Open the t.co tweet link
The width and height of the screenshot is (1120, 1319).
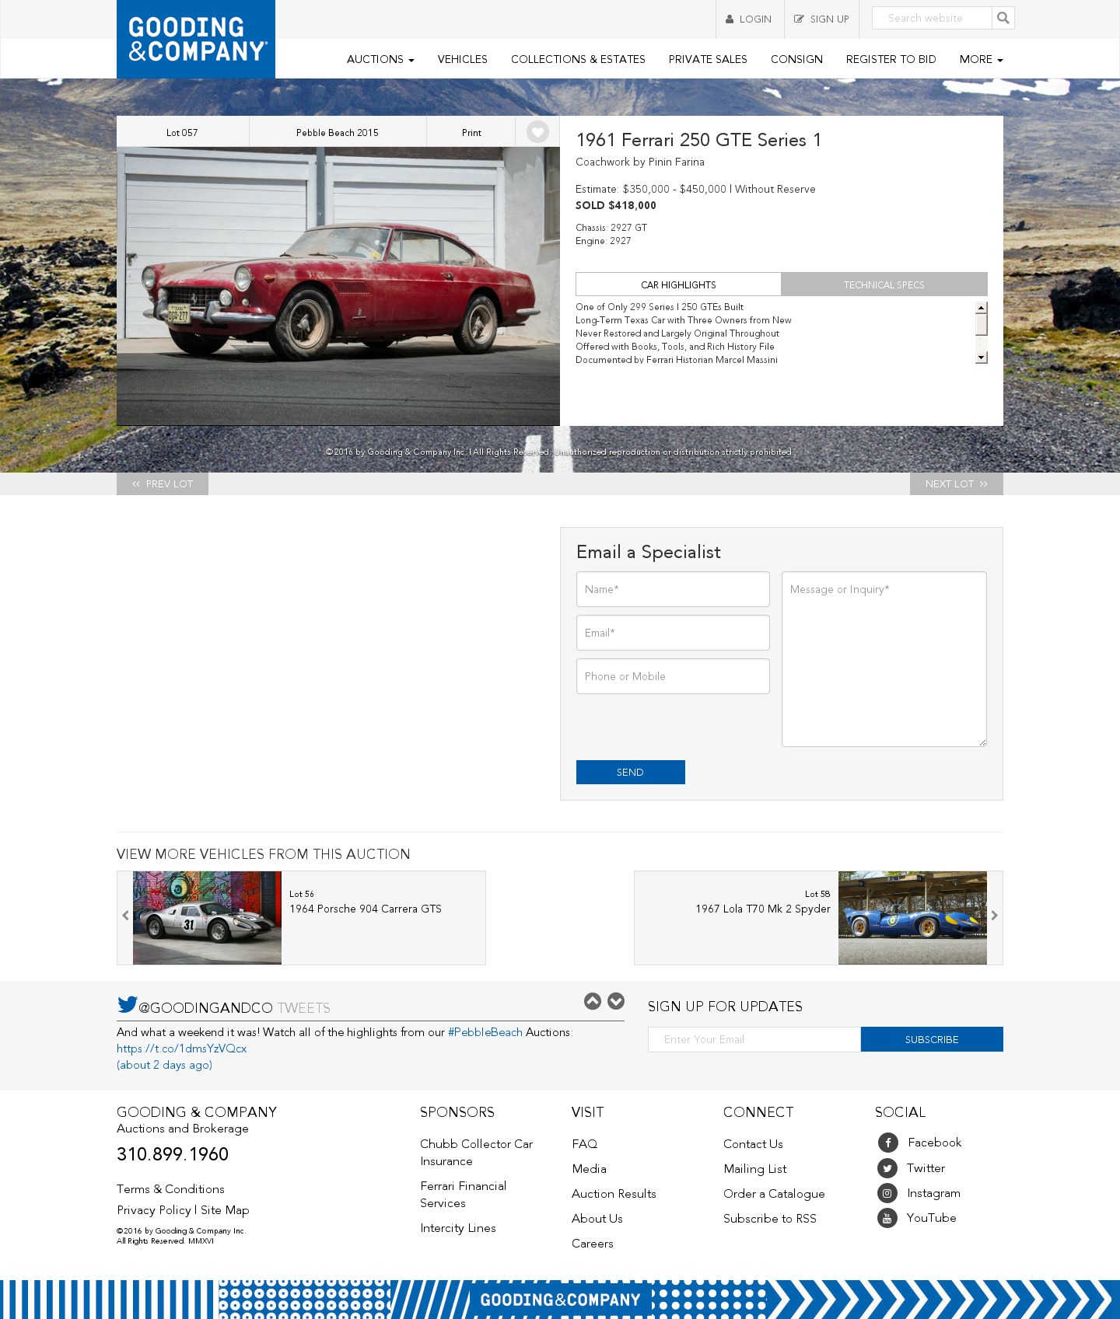coord(182,1049)
